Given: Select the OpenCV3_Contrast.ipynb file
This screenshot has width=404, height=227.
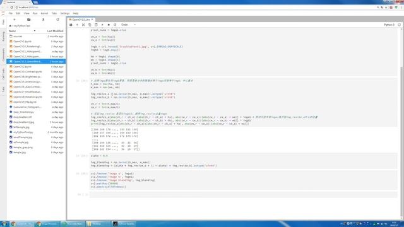Looking at the screenshot, I should [x=36, y=71].
